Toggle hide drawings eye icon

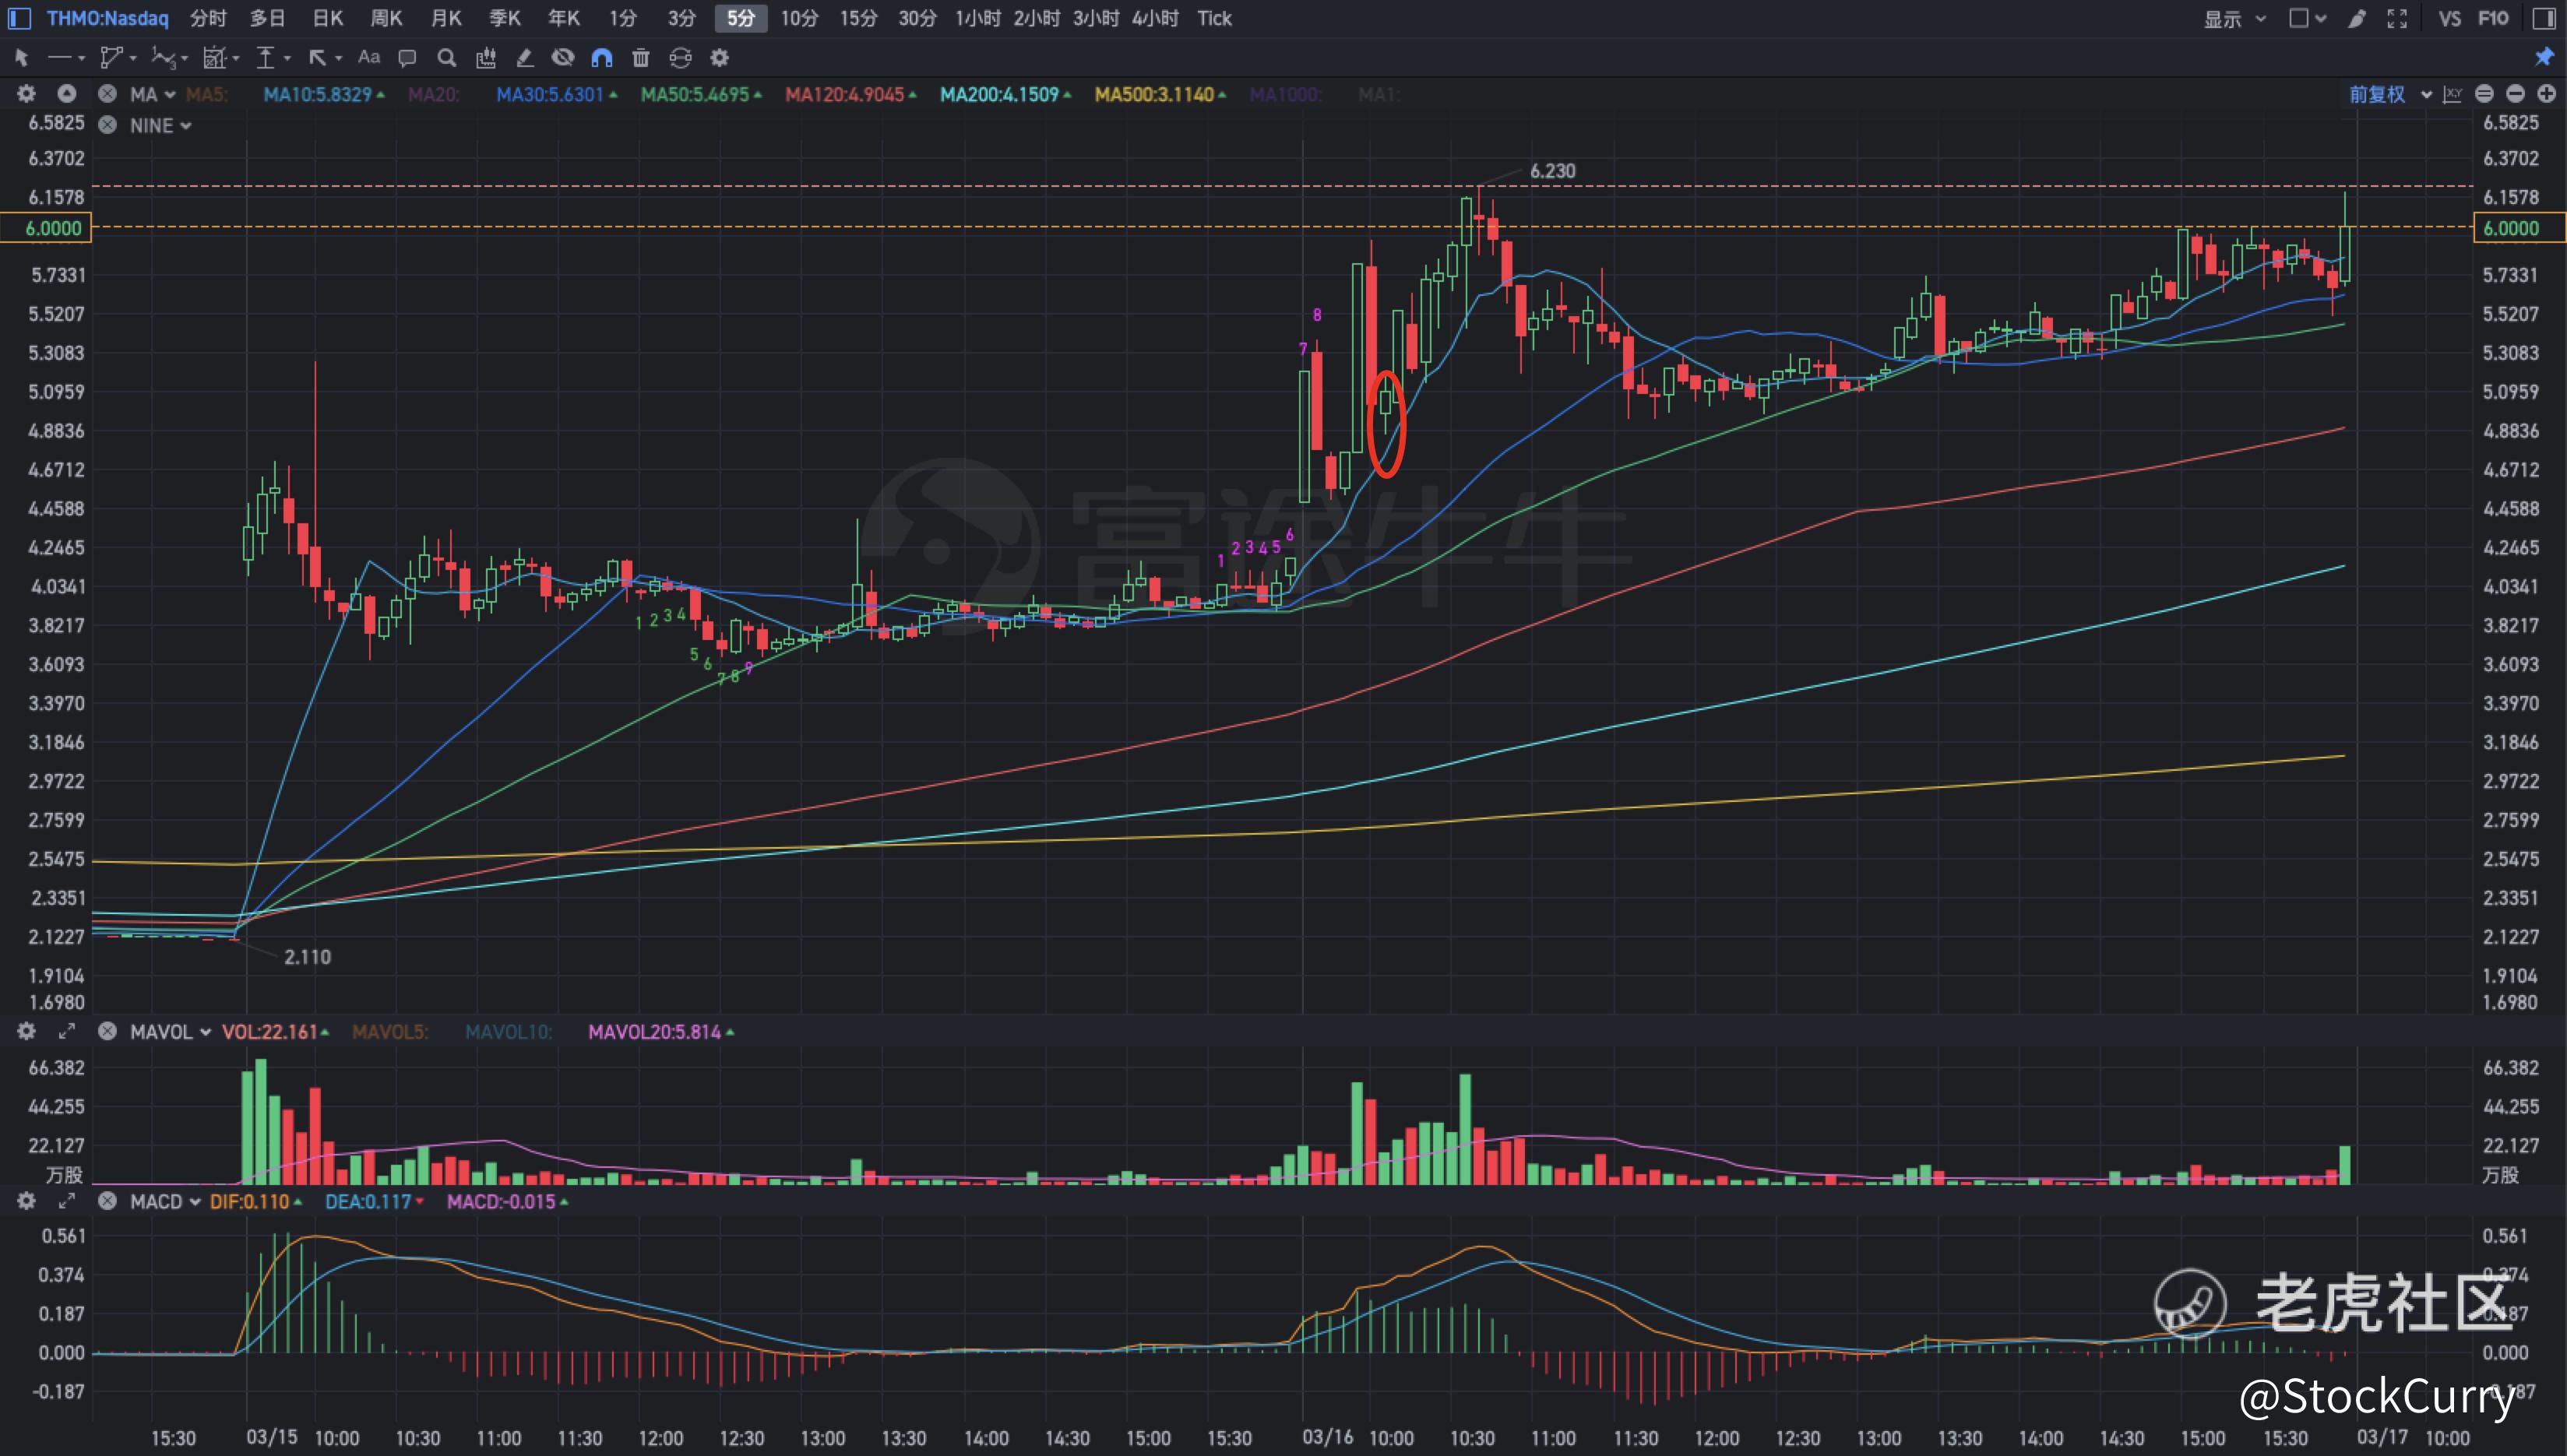pyautogui.click(x=563, y=58)
